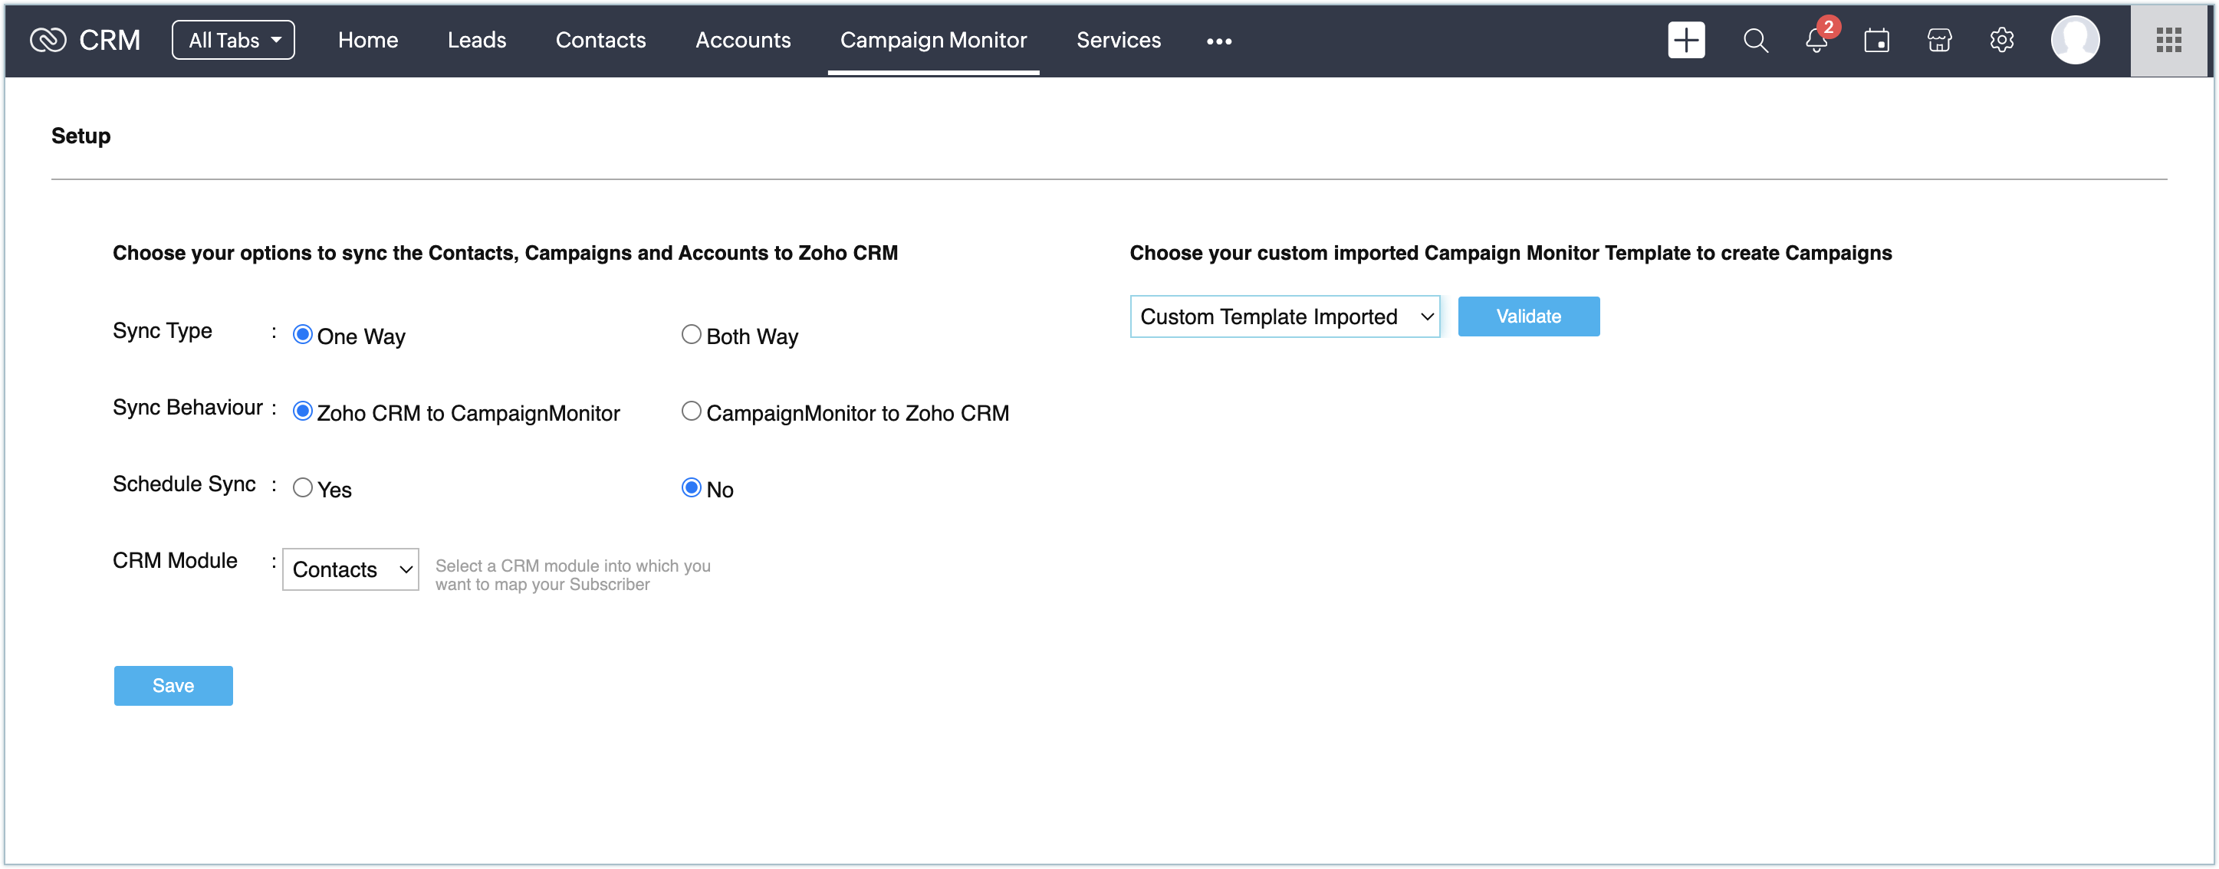This screenshot has width=2219, height=869.
Task: Open the calendar icon in header
Action: (x=1876, y=40)
